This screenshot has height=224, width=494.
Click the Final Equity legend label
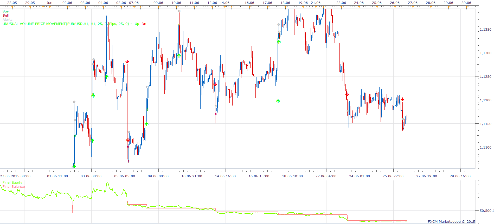(x=12, y=183)
